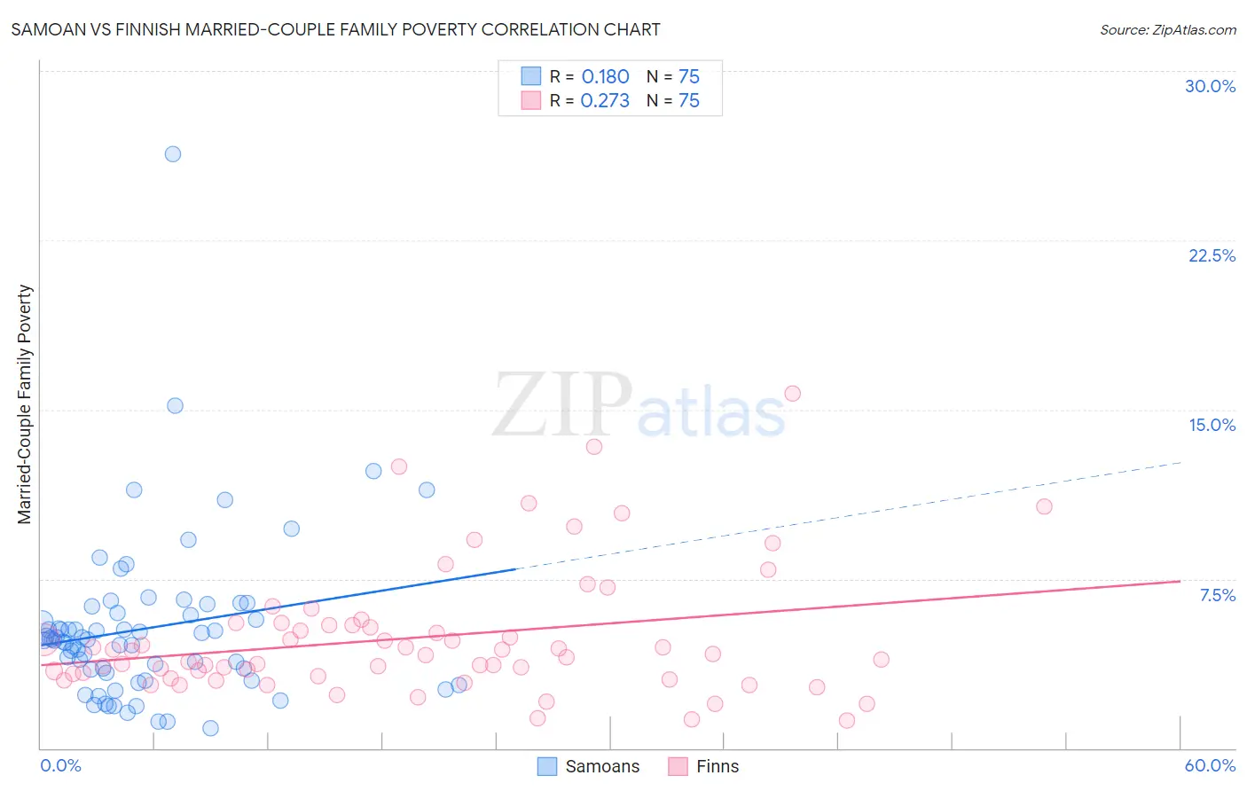Screen dimensions: 1247x791
Task: Select the Samoans legend label
Action: 602,766
